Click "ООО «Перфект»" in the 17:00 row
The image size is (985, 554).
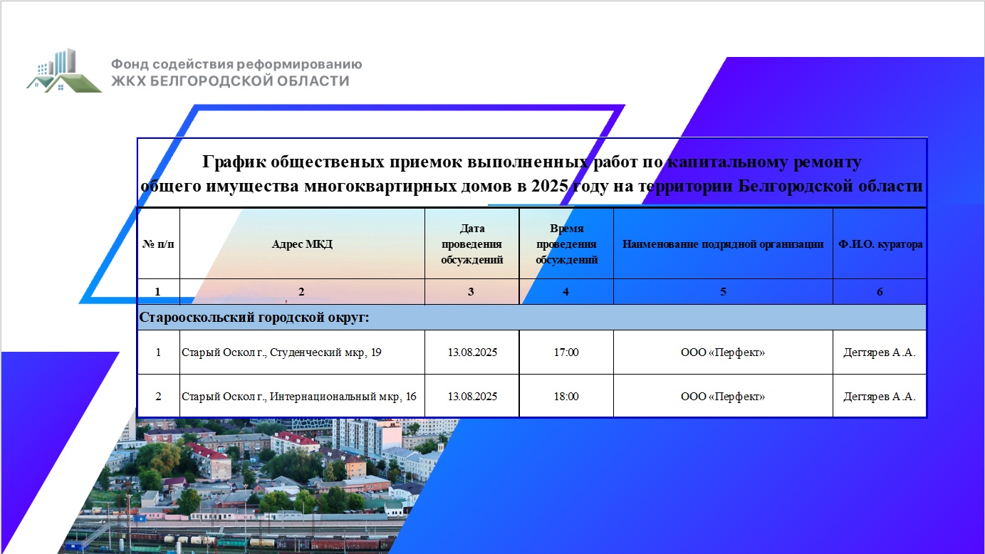[723, 352]
